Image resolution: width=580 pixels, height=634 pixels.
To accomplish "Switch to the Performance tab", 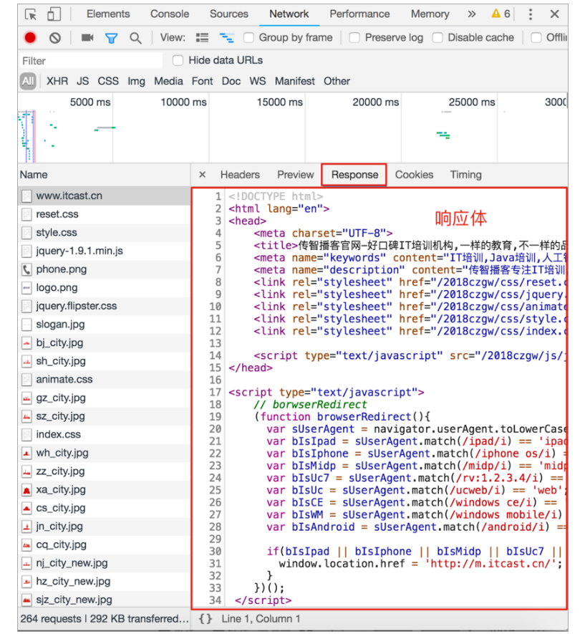I will pos(359,14).
